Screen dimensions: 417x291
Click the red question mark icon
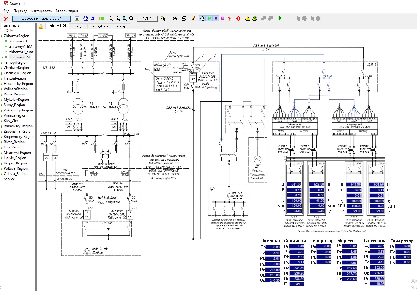229,19
